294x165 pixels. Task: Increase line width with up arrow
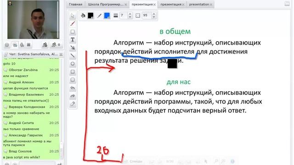pyautogui.click(x=130, y=14)
